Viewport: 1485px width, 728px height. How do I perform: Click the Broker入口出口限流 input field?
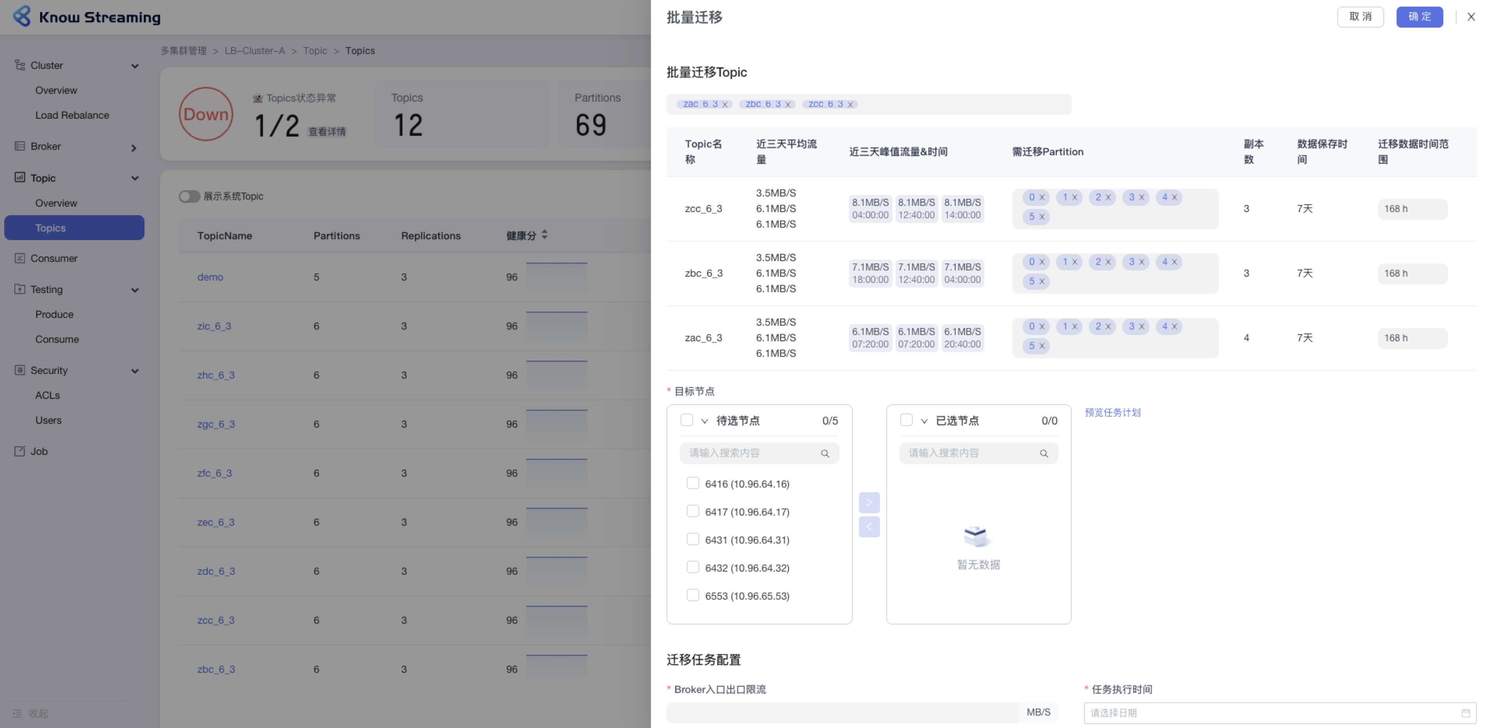click(842, 713)
